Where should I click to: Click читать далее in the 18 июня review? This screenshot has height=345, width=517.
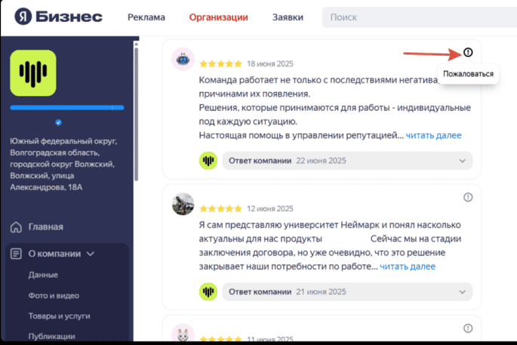(433, 135)
